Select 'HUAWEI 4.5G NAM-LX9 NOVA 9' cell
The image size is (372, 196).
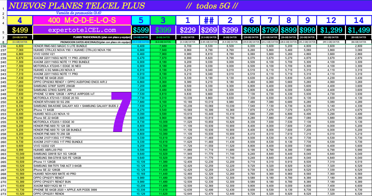click(82, 70)
